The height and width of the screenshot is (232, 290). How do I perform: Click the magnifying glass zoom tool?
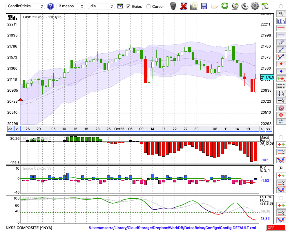[281, 14]
